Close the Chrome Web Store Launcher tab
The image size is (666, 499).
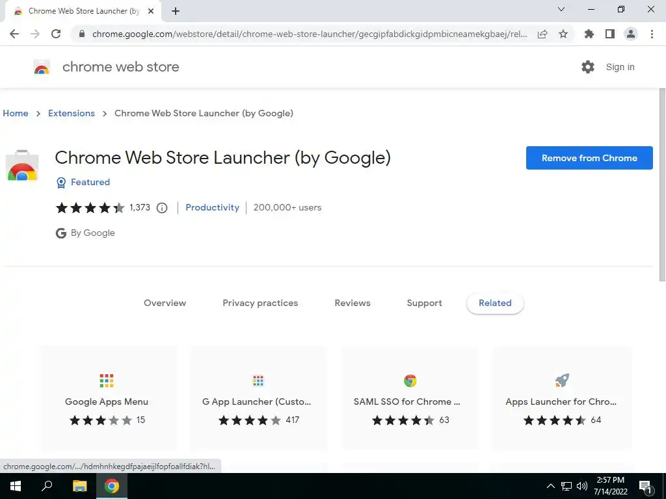click(x=151, y=11)
